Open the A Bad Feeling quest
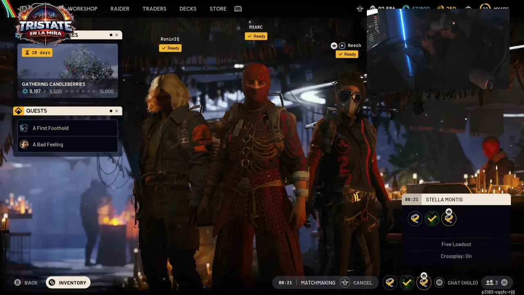524x295 pixels. point(68,145)
